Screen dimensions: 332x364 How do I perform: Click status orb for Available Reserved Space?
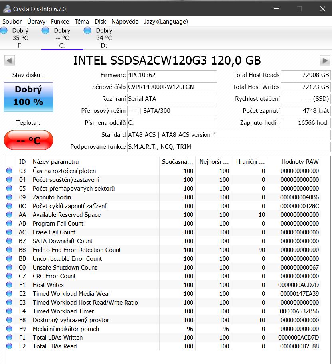[x=9, y=215]
